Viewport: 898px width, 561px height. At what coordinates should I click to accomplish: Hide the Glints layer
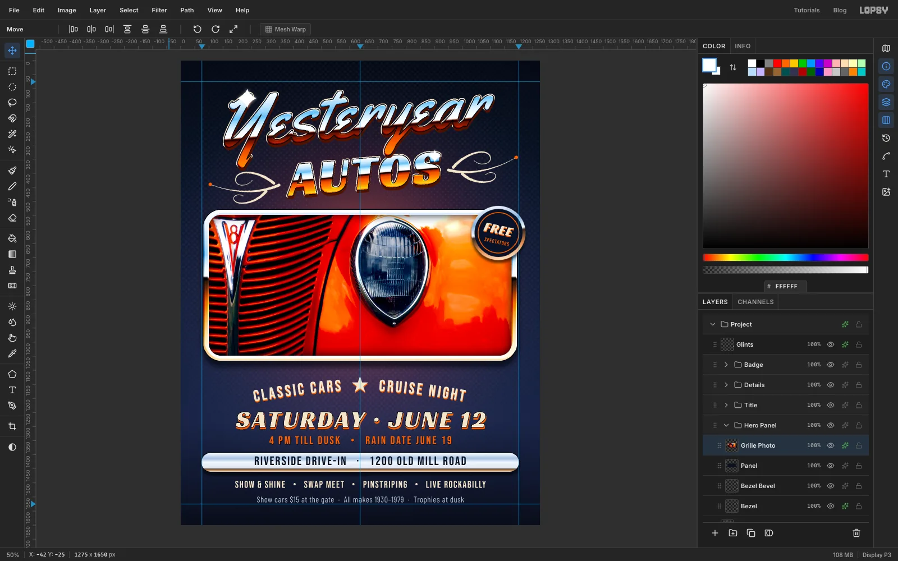coord(831,344)
